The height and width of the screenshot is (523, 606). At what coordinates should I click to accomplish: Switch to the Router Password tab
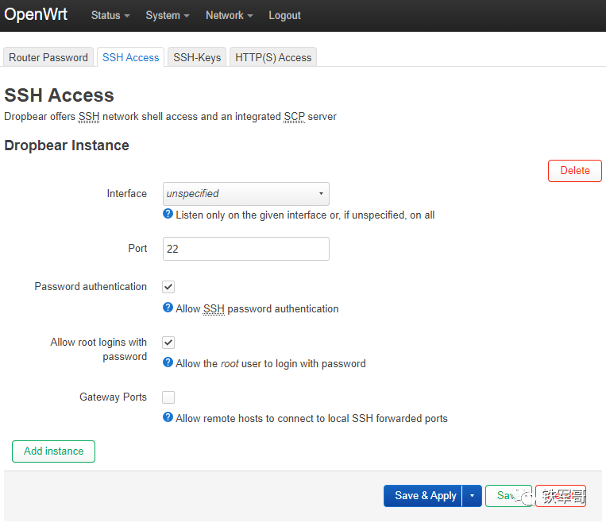click(x=48, y=57)
